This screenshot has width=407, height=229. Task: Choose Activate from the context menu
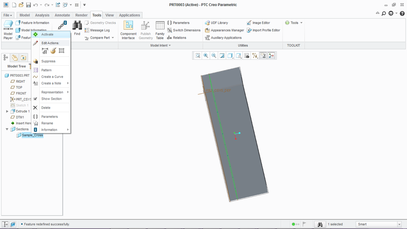click(47, 35)
